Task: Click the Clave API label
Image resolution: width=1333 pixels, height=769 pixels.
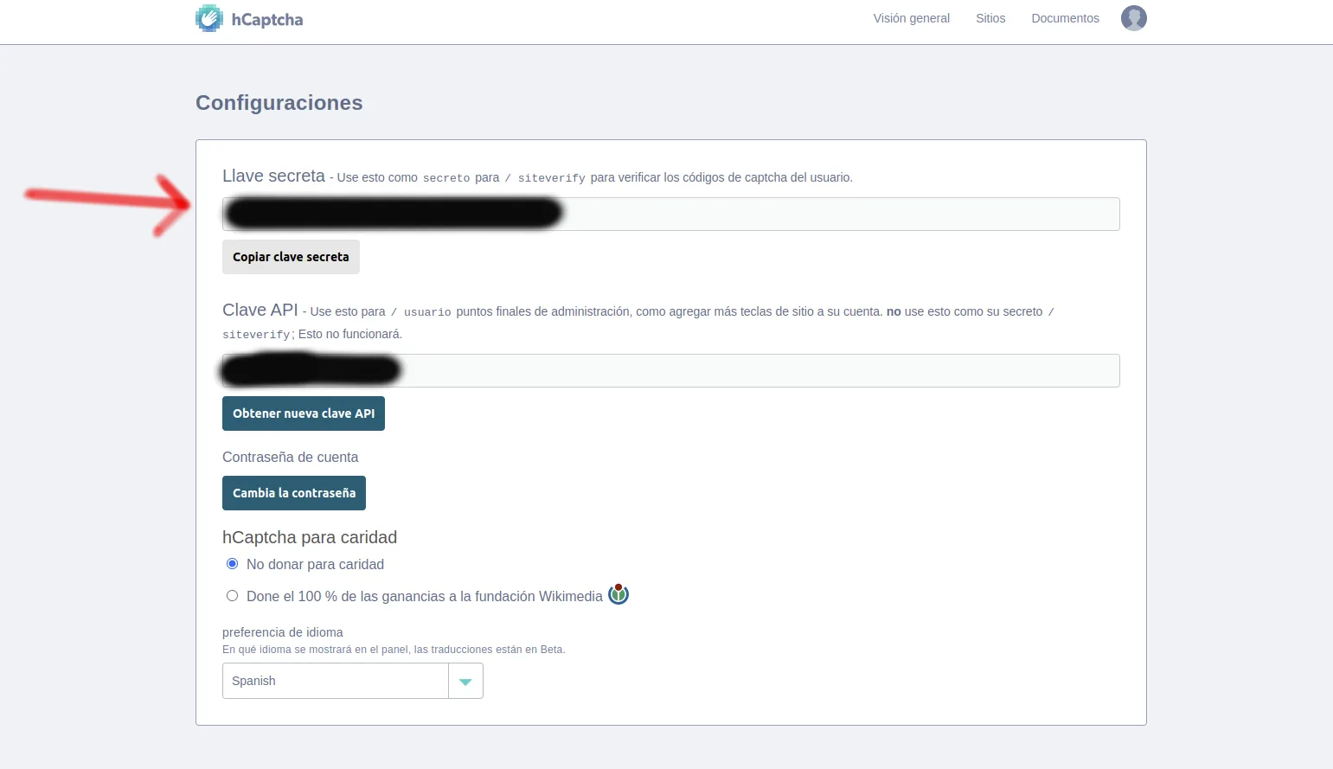Action: 260,310
